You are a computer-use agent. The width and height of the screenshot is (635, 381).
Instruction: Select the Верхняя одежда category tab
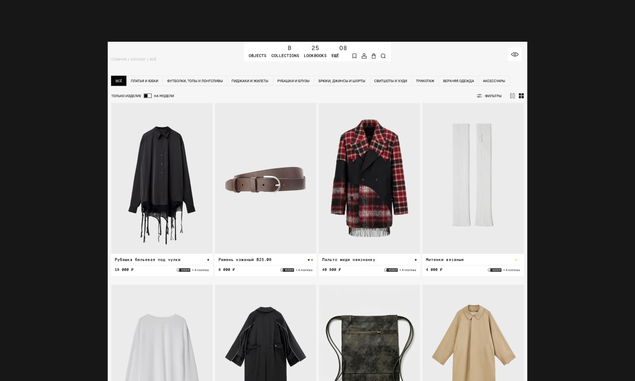459,81
